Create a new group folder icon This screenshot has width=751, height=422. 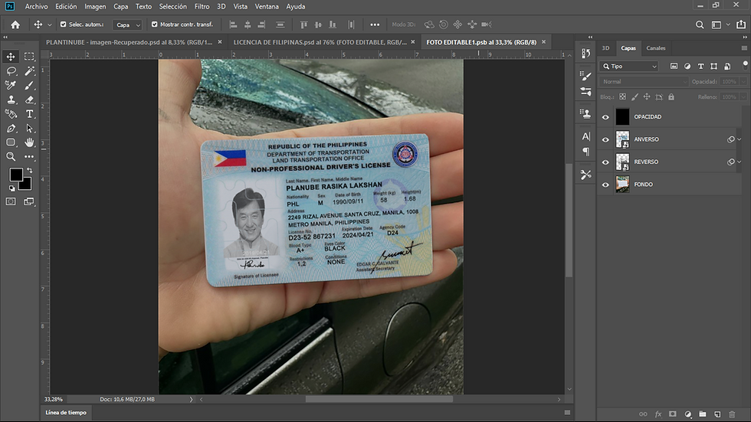[x=702, y=414]
